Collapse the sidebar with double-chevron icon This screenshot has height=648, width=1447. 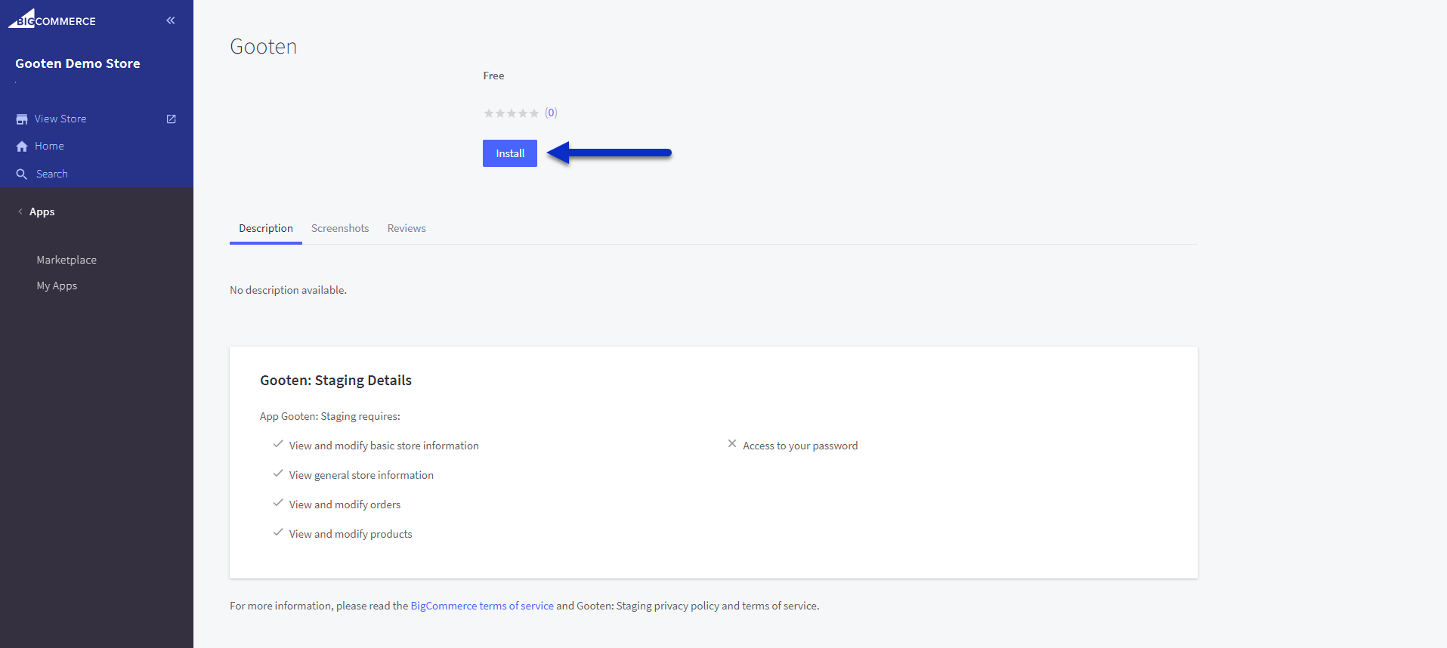[171, 20]
